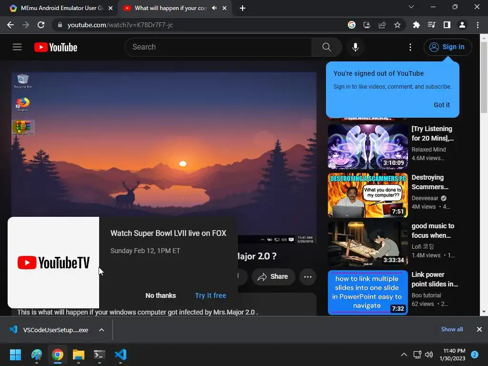Viewport: 488px width, 366px height.
Task: Open the Paint icon on taskbar
Action: coord(36,355)
